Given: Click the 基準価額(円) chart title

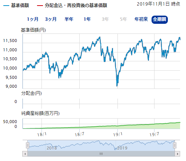Looking at the screenshot, I should [x=33, y=30].
